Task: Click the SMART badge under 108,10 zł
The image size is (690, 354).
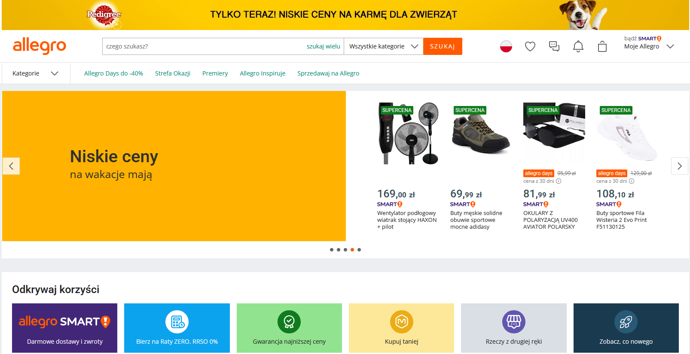Action: pos(609,204)
